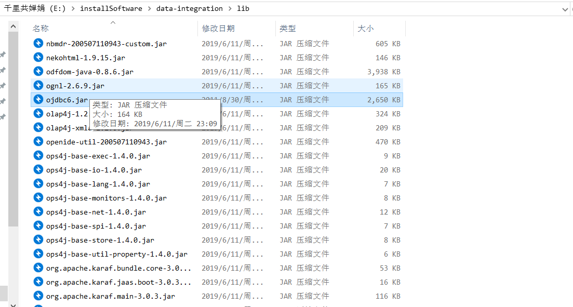
Task: Click the pin icon in the left sidebar
Action: (3, 55)
